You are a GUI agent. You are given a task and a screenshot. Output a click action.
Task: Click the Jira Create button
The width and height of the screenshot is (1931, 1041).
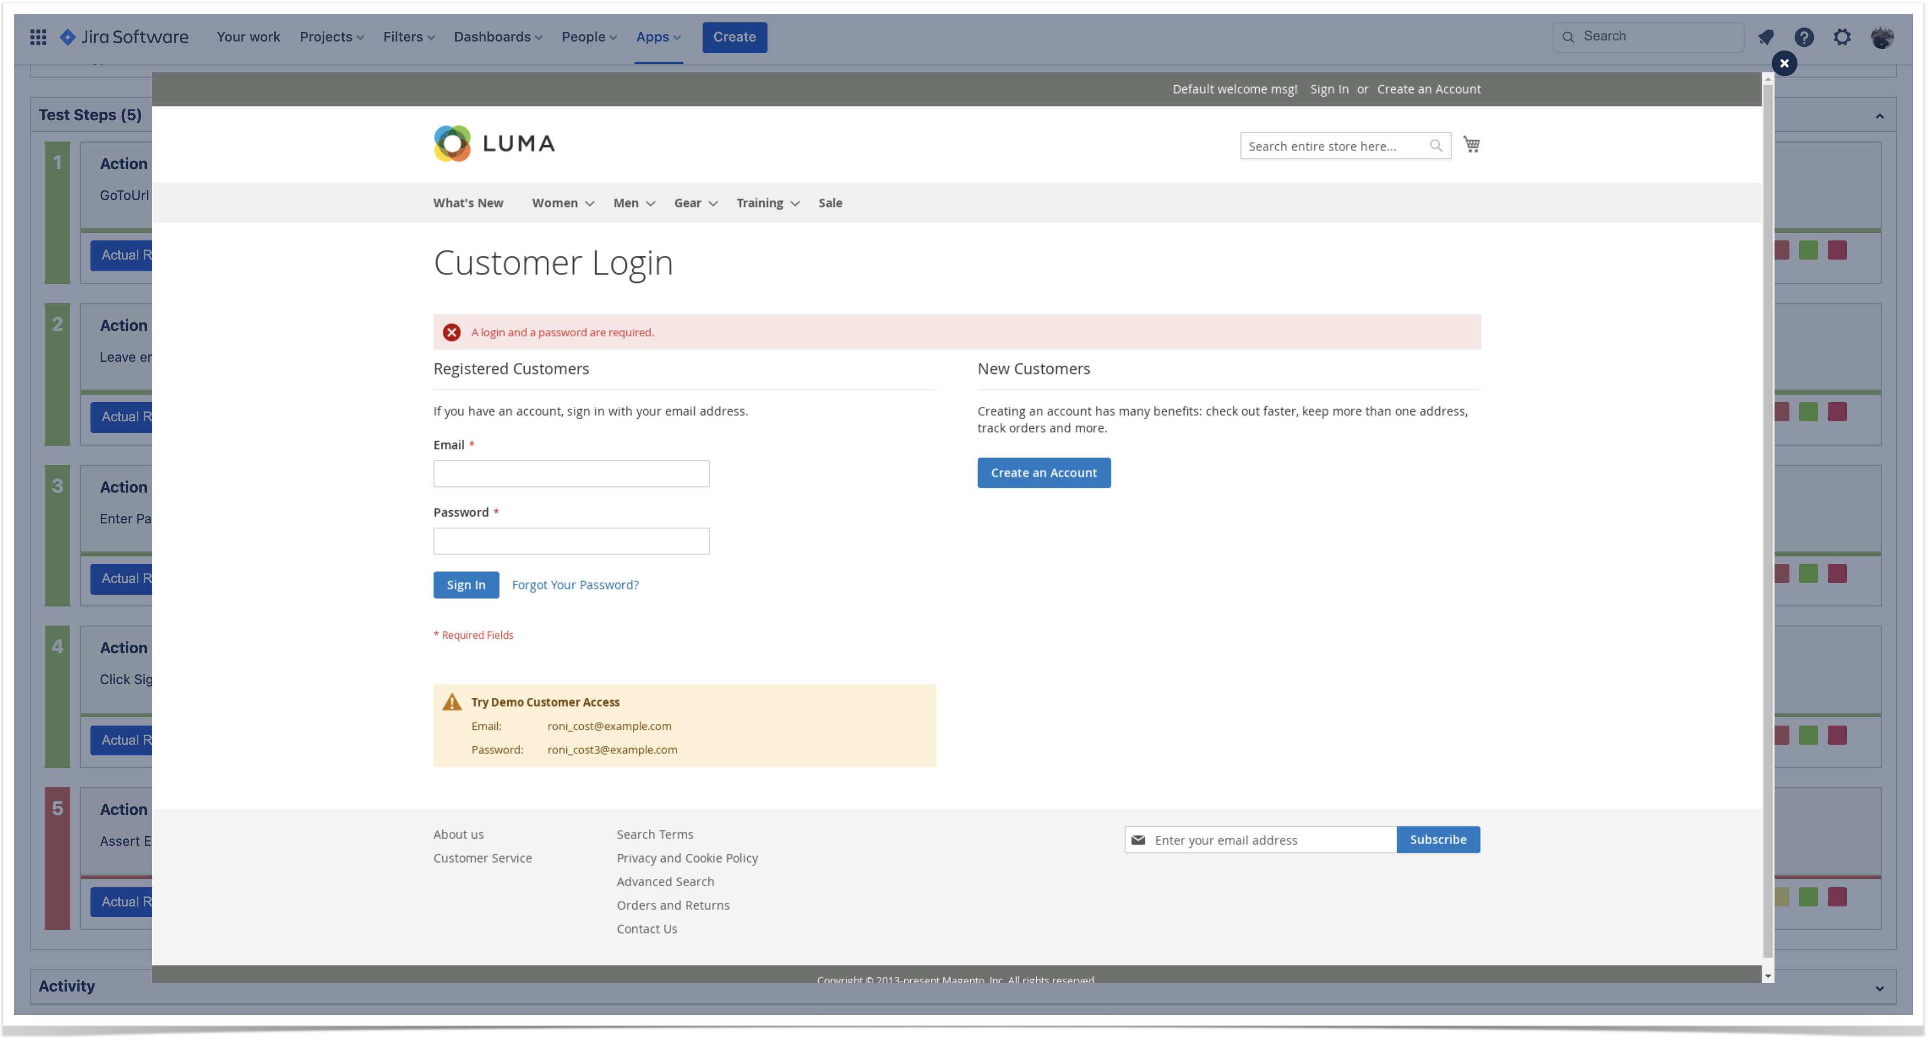pyautogui.click(x=734, y=37)
